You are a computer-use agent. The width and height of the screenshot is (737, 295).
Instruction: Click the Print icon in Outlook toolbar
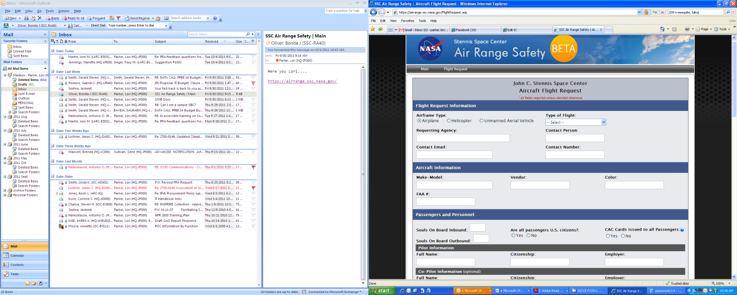pyautogui.click(x=26, y=18)
